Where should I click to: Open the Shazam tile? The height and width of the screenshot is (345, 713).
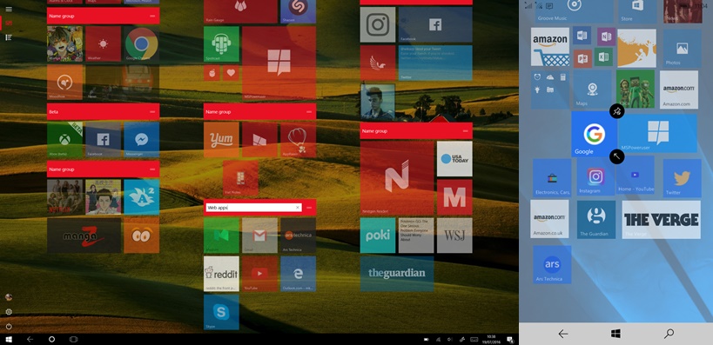[x=299, y=11]
